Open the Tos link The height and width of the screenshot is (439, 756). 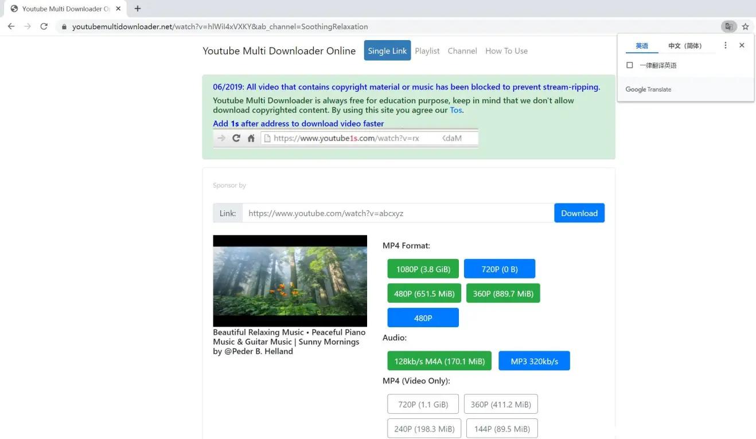(x=456, y=110)
